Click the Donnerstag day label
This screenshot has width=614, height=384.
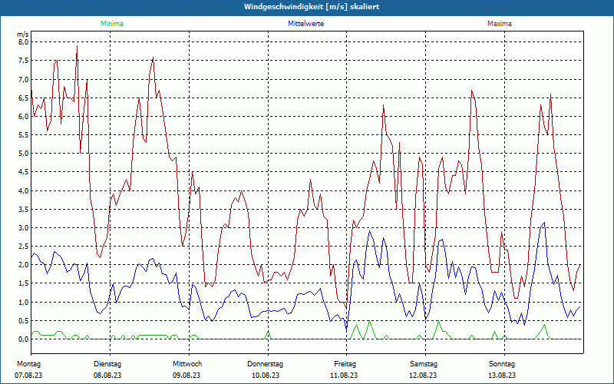pos(265,364)
